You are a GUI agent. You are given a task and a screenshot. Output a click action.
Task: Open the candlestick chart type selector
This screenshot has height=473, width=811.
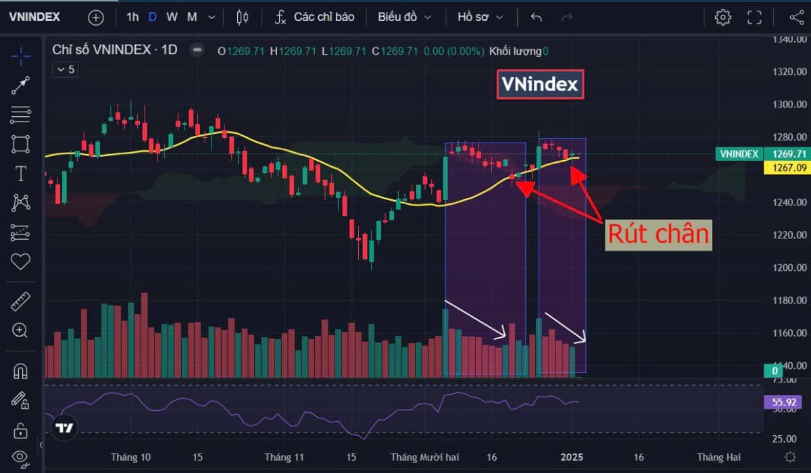[x=243, y=17]
